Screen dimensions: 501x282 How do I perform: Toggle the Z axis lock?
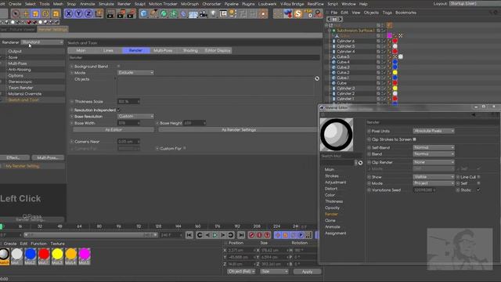88,14
